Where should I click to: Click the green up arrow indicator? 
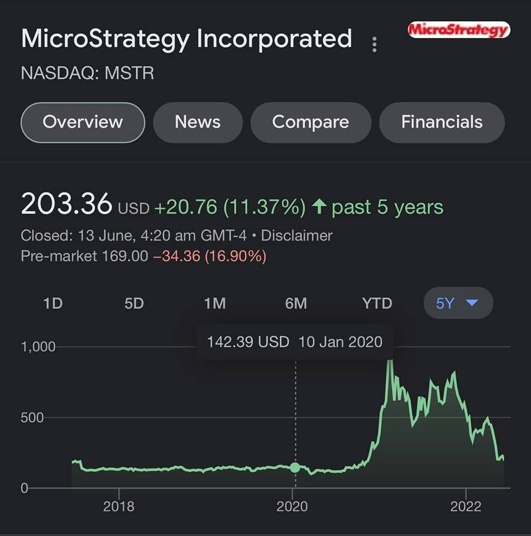click(319, 207)
